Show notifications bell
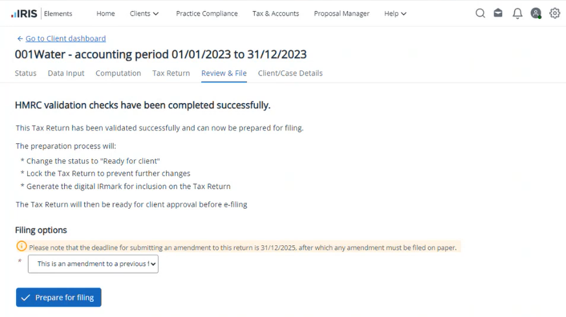 pyautogui.click(x=517, y=14)
